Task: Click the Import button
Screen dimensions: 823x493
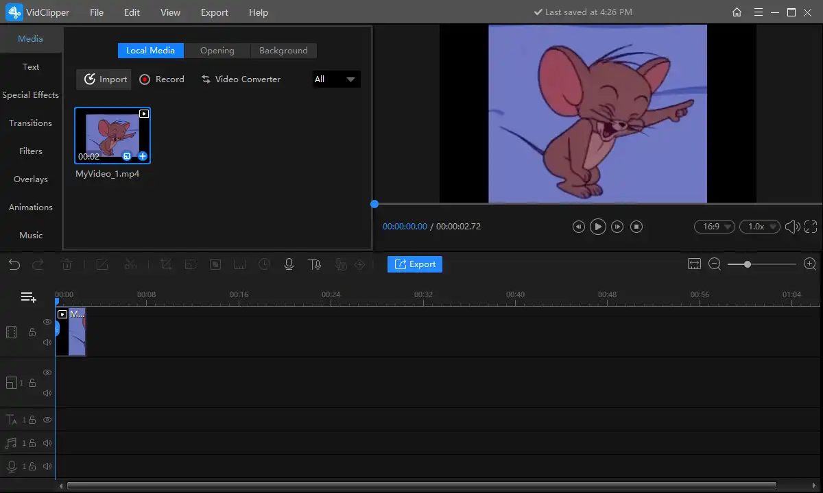Action: [104, 79]
